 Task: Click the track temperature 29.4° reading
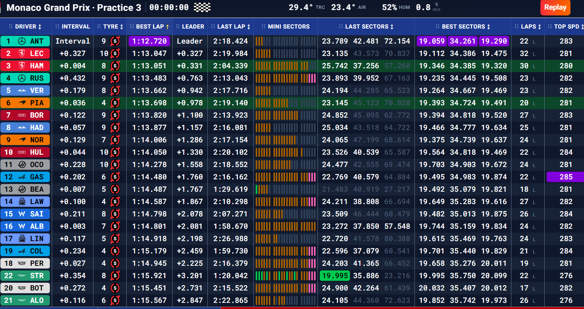301,7
